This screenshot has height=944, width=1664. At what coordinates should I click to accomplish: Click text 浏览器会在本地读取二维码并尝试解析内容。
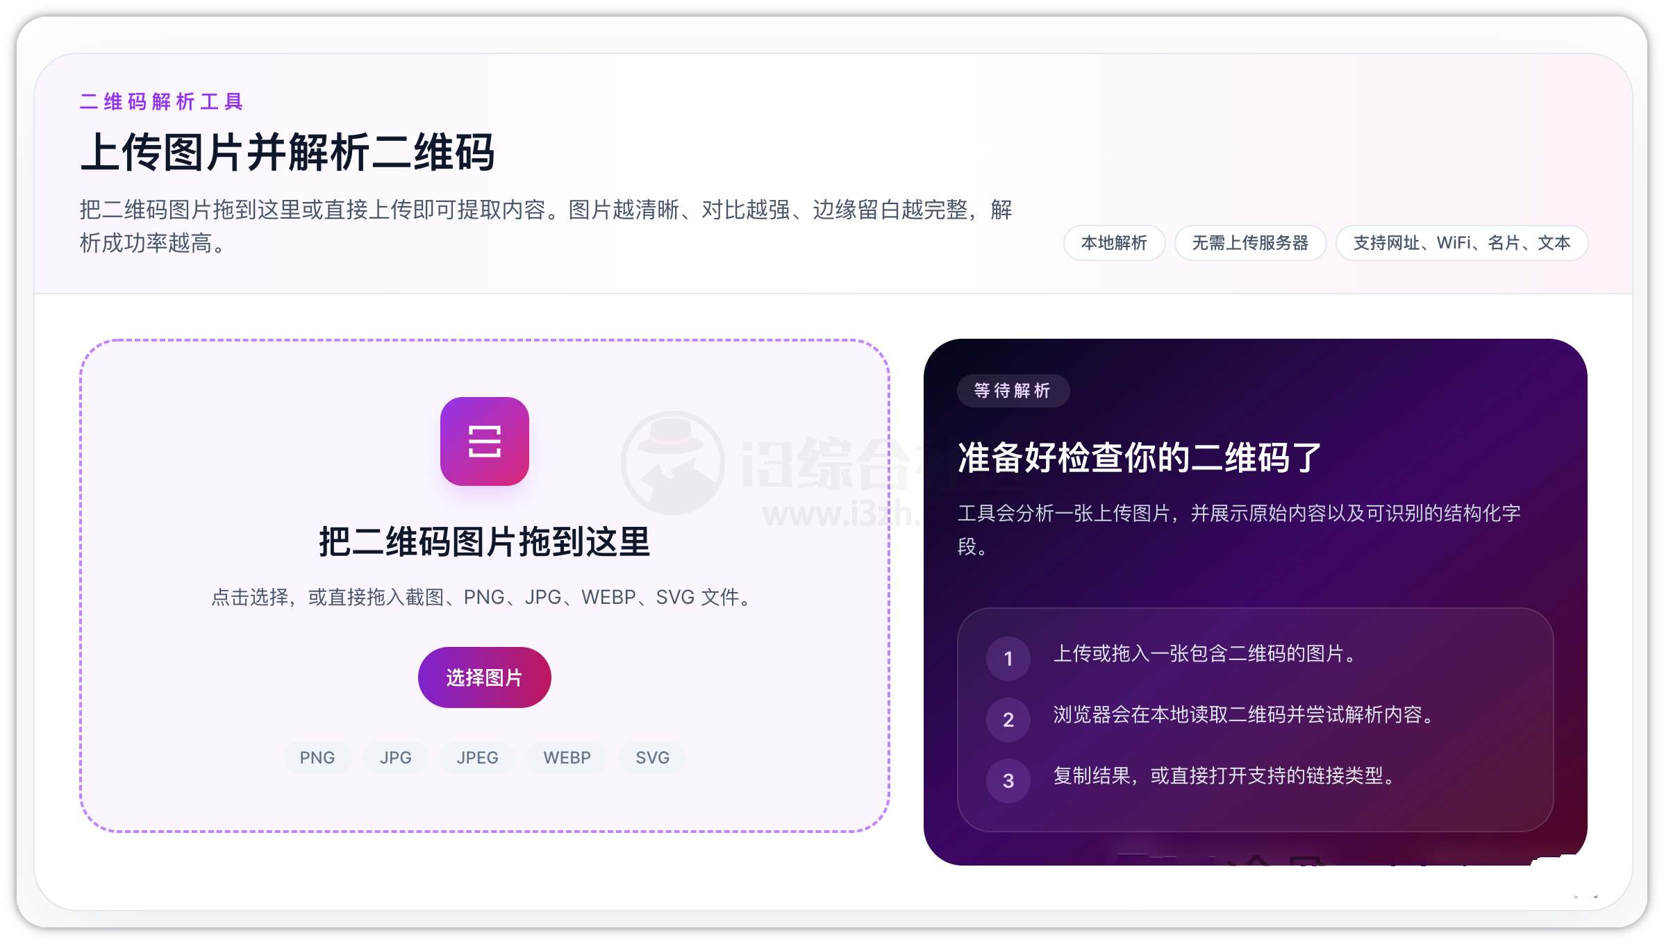[1244, 715]
